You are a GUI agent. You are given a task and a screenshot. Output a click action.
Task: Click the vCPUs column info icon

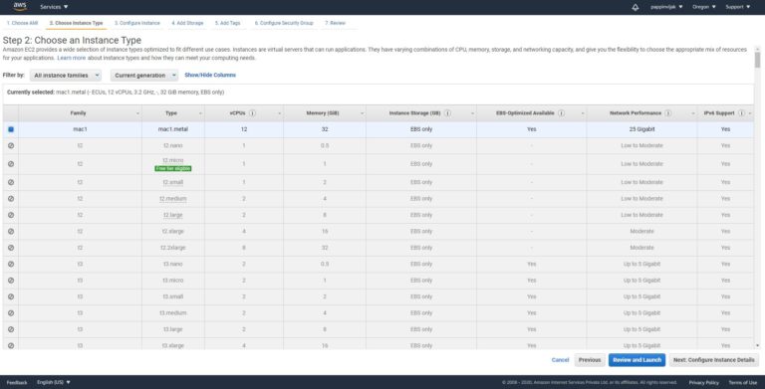(x=252, y=113)
